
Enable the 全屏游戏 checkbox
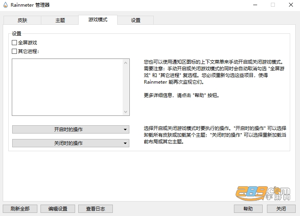coord(14,43)
